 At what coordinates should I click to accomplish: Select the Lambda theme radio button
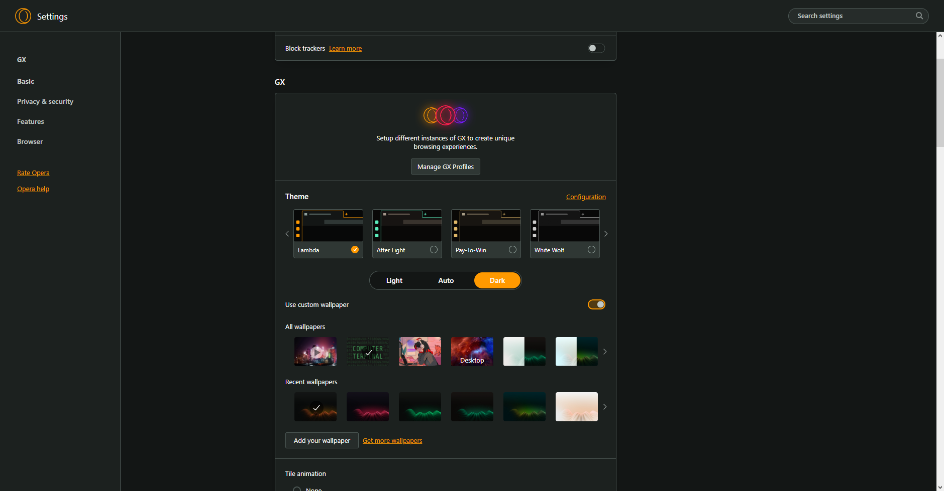click(355, 250)
